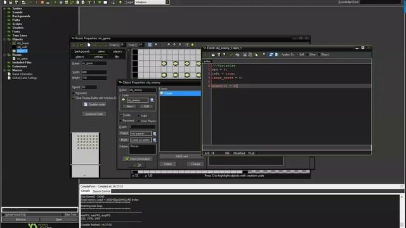The width and height of the screenshot is (406, 228).
Task: Switch to physics tab in Room Properties
Action: tap(117, 51)
